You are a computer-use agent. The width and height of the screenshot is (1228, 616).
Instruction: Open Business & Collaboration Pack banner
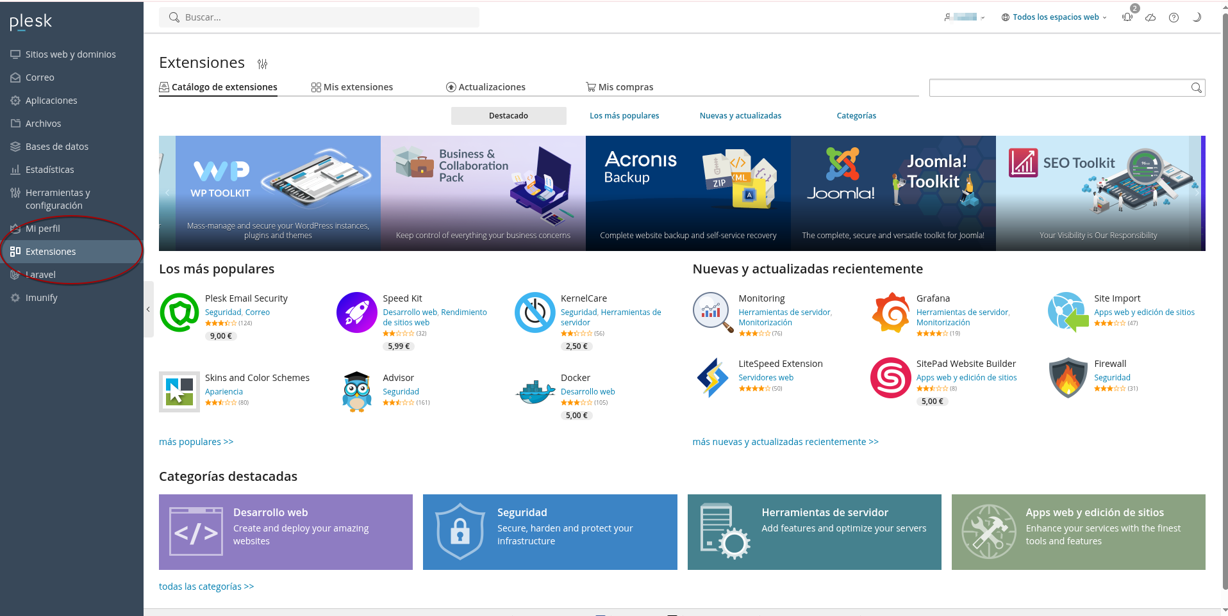click(x=483, y=193)
